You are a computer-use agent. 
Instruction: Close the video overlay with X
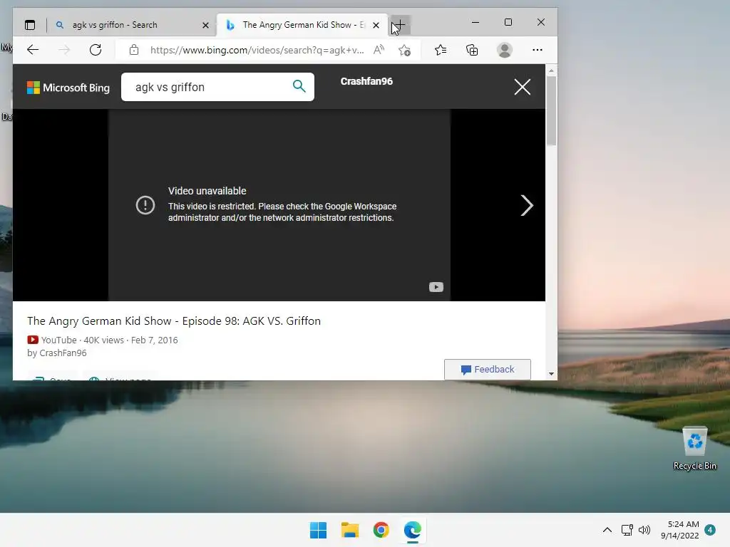523,86
